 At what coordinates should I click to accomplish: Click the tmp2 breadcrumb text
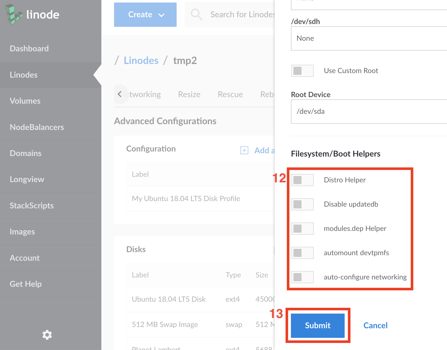185,60
